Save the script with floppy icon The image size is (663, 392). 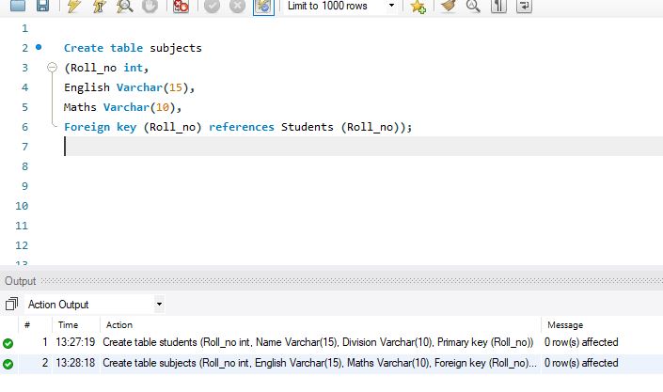point(42,6)
